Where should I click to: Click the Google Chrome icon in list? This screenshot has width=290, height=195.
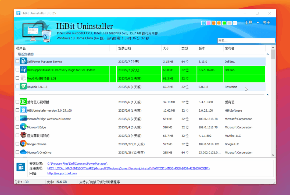pyautogui.click(x=23, y=144)
